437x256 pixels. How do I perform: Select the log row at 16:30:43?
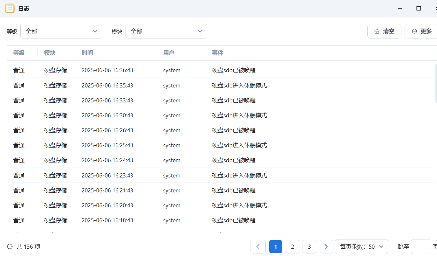221,115
